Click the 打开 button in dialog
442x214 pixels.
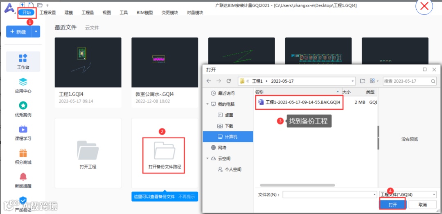[x=392, y=205]
